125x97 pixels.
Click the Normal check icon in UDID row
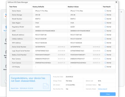point(105,31)
